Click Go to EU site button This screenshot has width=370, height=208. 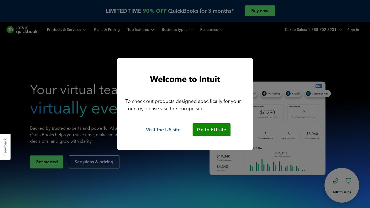coord(211,130)
